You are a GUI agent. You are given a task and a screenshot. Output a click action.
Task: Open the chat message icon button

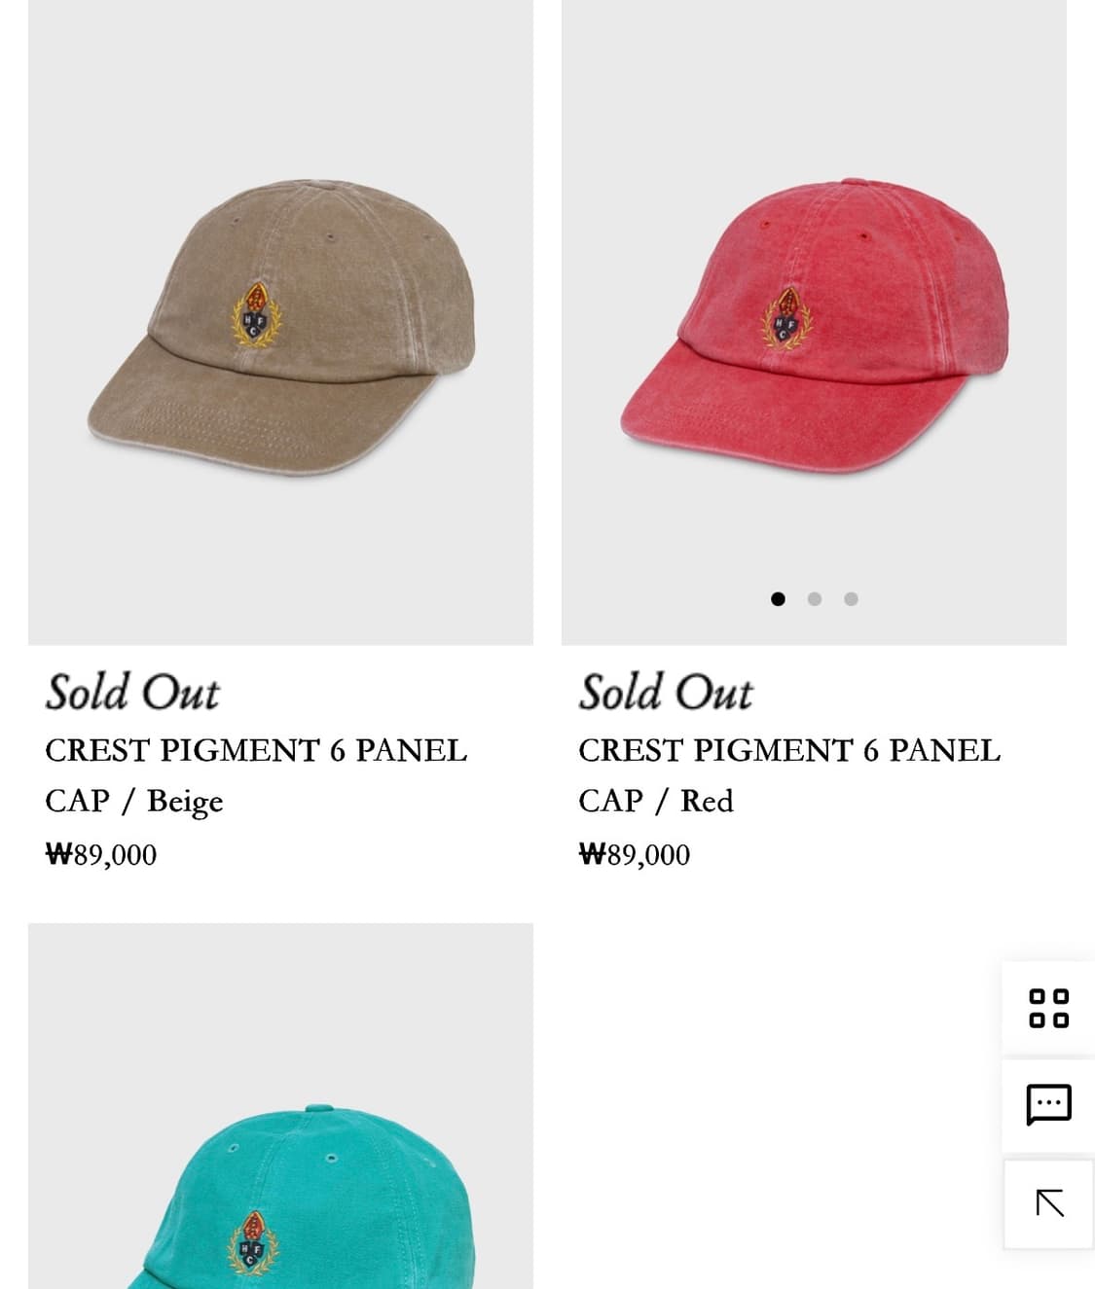(1048, 1105)
